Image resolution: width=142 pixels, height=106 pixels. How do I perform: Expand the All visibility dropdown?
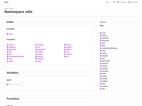tap(113, 2)
